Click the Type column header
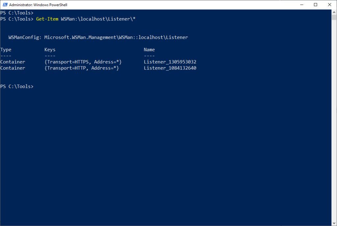Viewport: 337px width, 226px height. click(6, 49)
